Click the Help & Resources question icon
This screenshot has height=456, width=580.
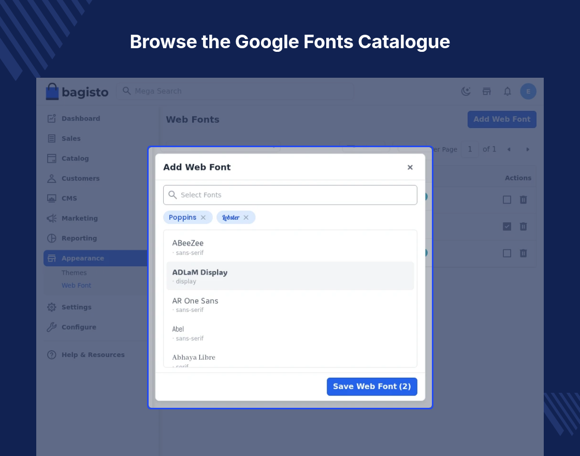click(x=51, y=354)
